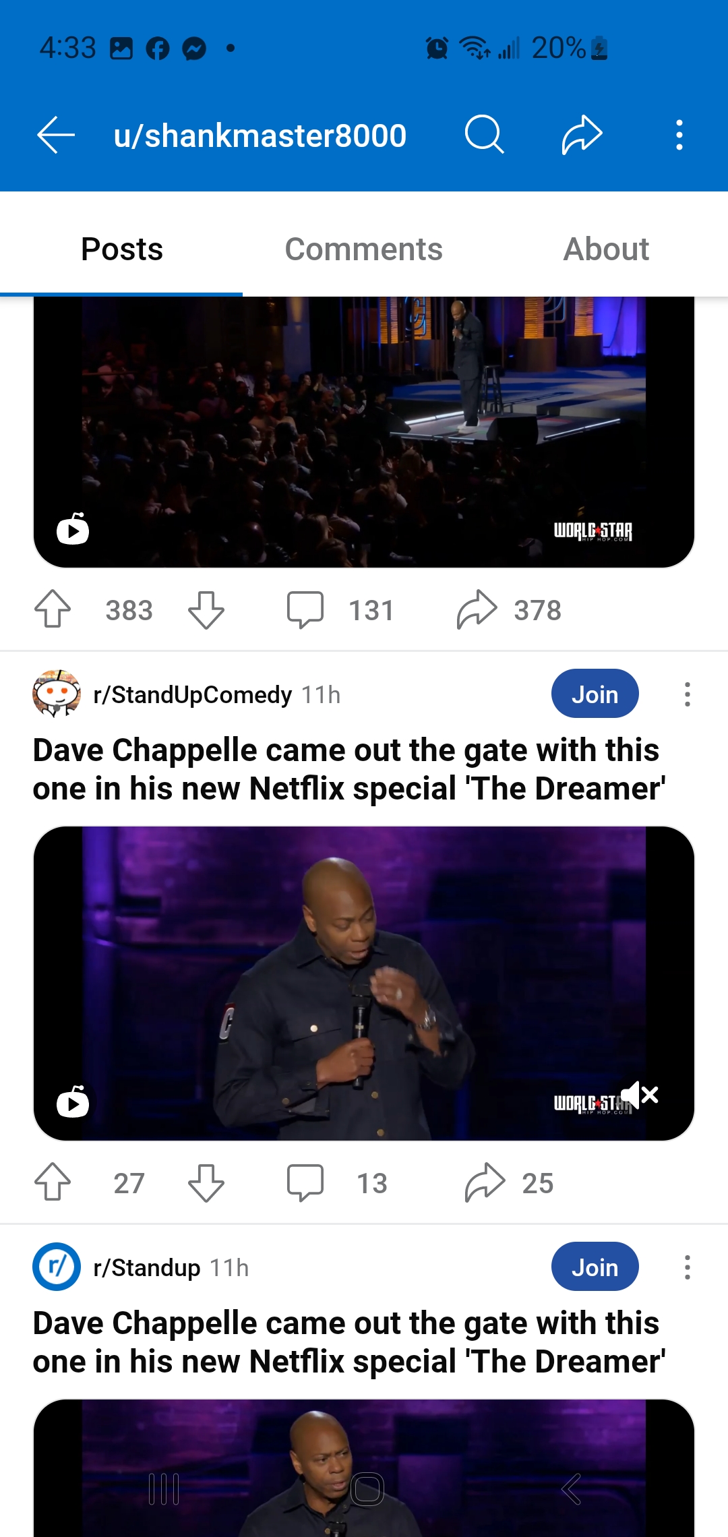Viewport: 728px width, 1537px height.
Task: Open search on shankmaster8000 profile
Action: 484,135
